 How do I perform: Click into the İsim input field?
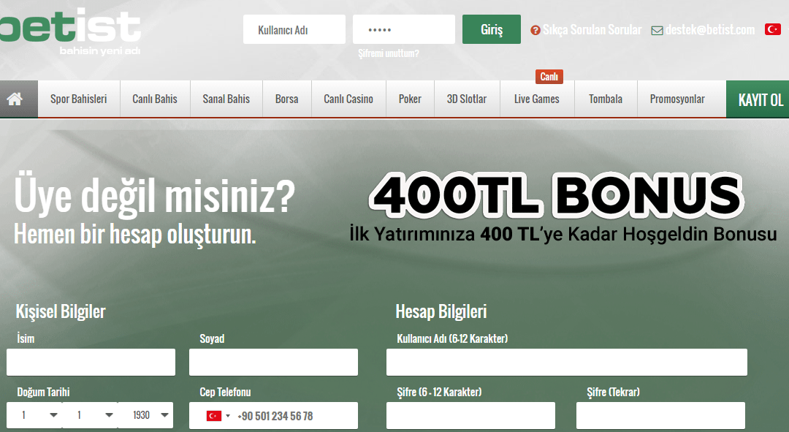[91, 362]
